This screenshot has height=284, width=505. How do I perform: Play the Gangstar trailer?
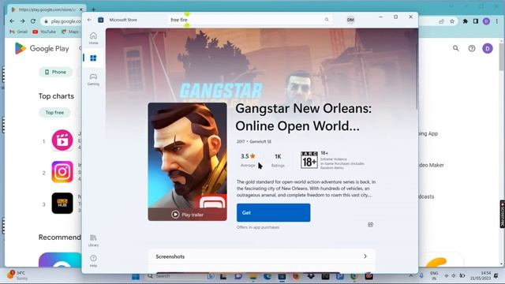pos(188,215)
